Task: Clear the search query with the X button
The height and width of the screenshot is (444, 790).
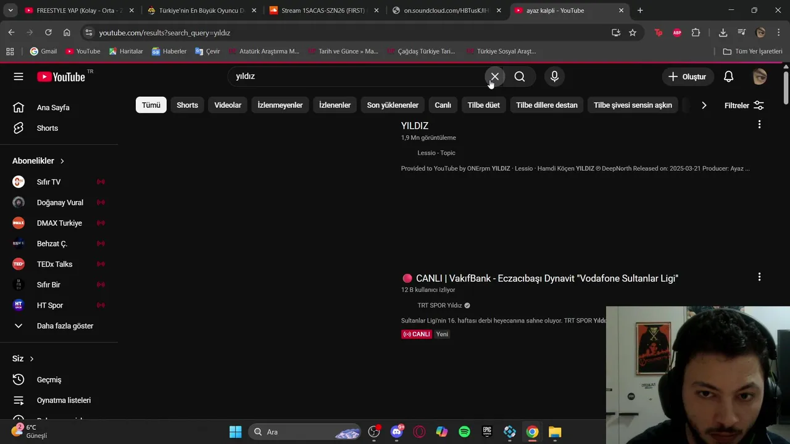Action: tap(494, 76)
